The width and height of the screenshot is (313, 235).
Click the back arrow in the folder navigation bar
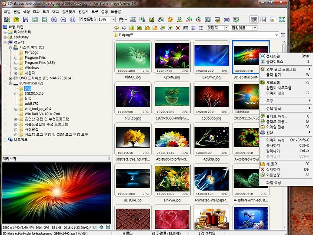click(x=117, y=28)
